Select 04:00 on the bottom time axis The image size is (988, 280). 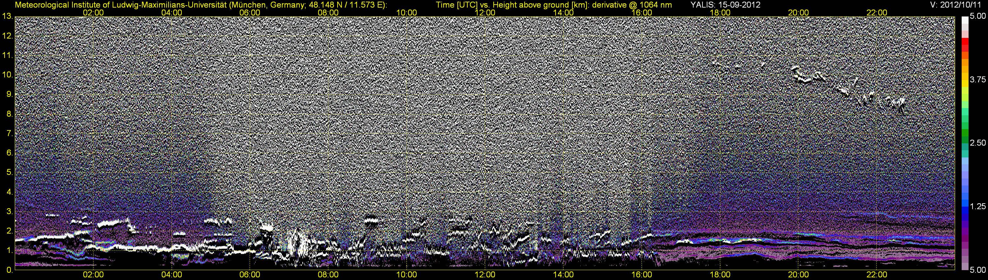(172, 275)
